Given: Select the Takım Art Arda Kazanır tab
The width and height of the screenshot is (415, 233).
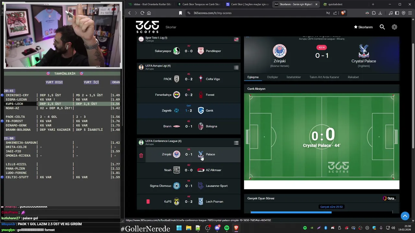Looking at the screenshot, I should (324, 77).
